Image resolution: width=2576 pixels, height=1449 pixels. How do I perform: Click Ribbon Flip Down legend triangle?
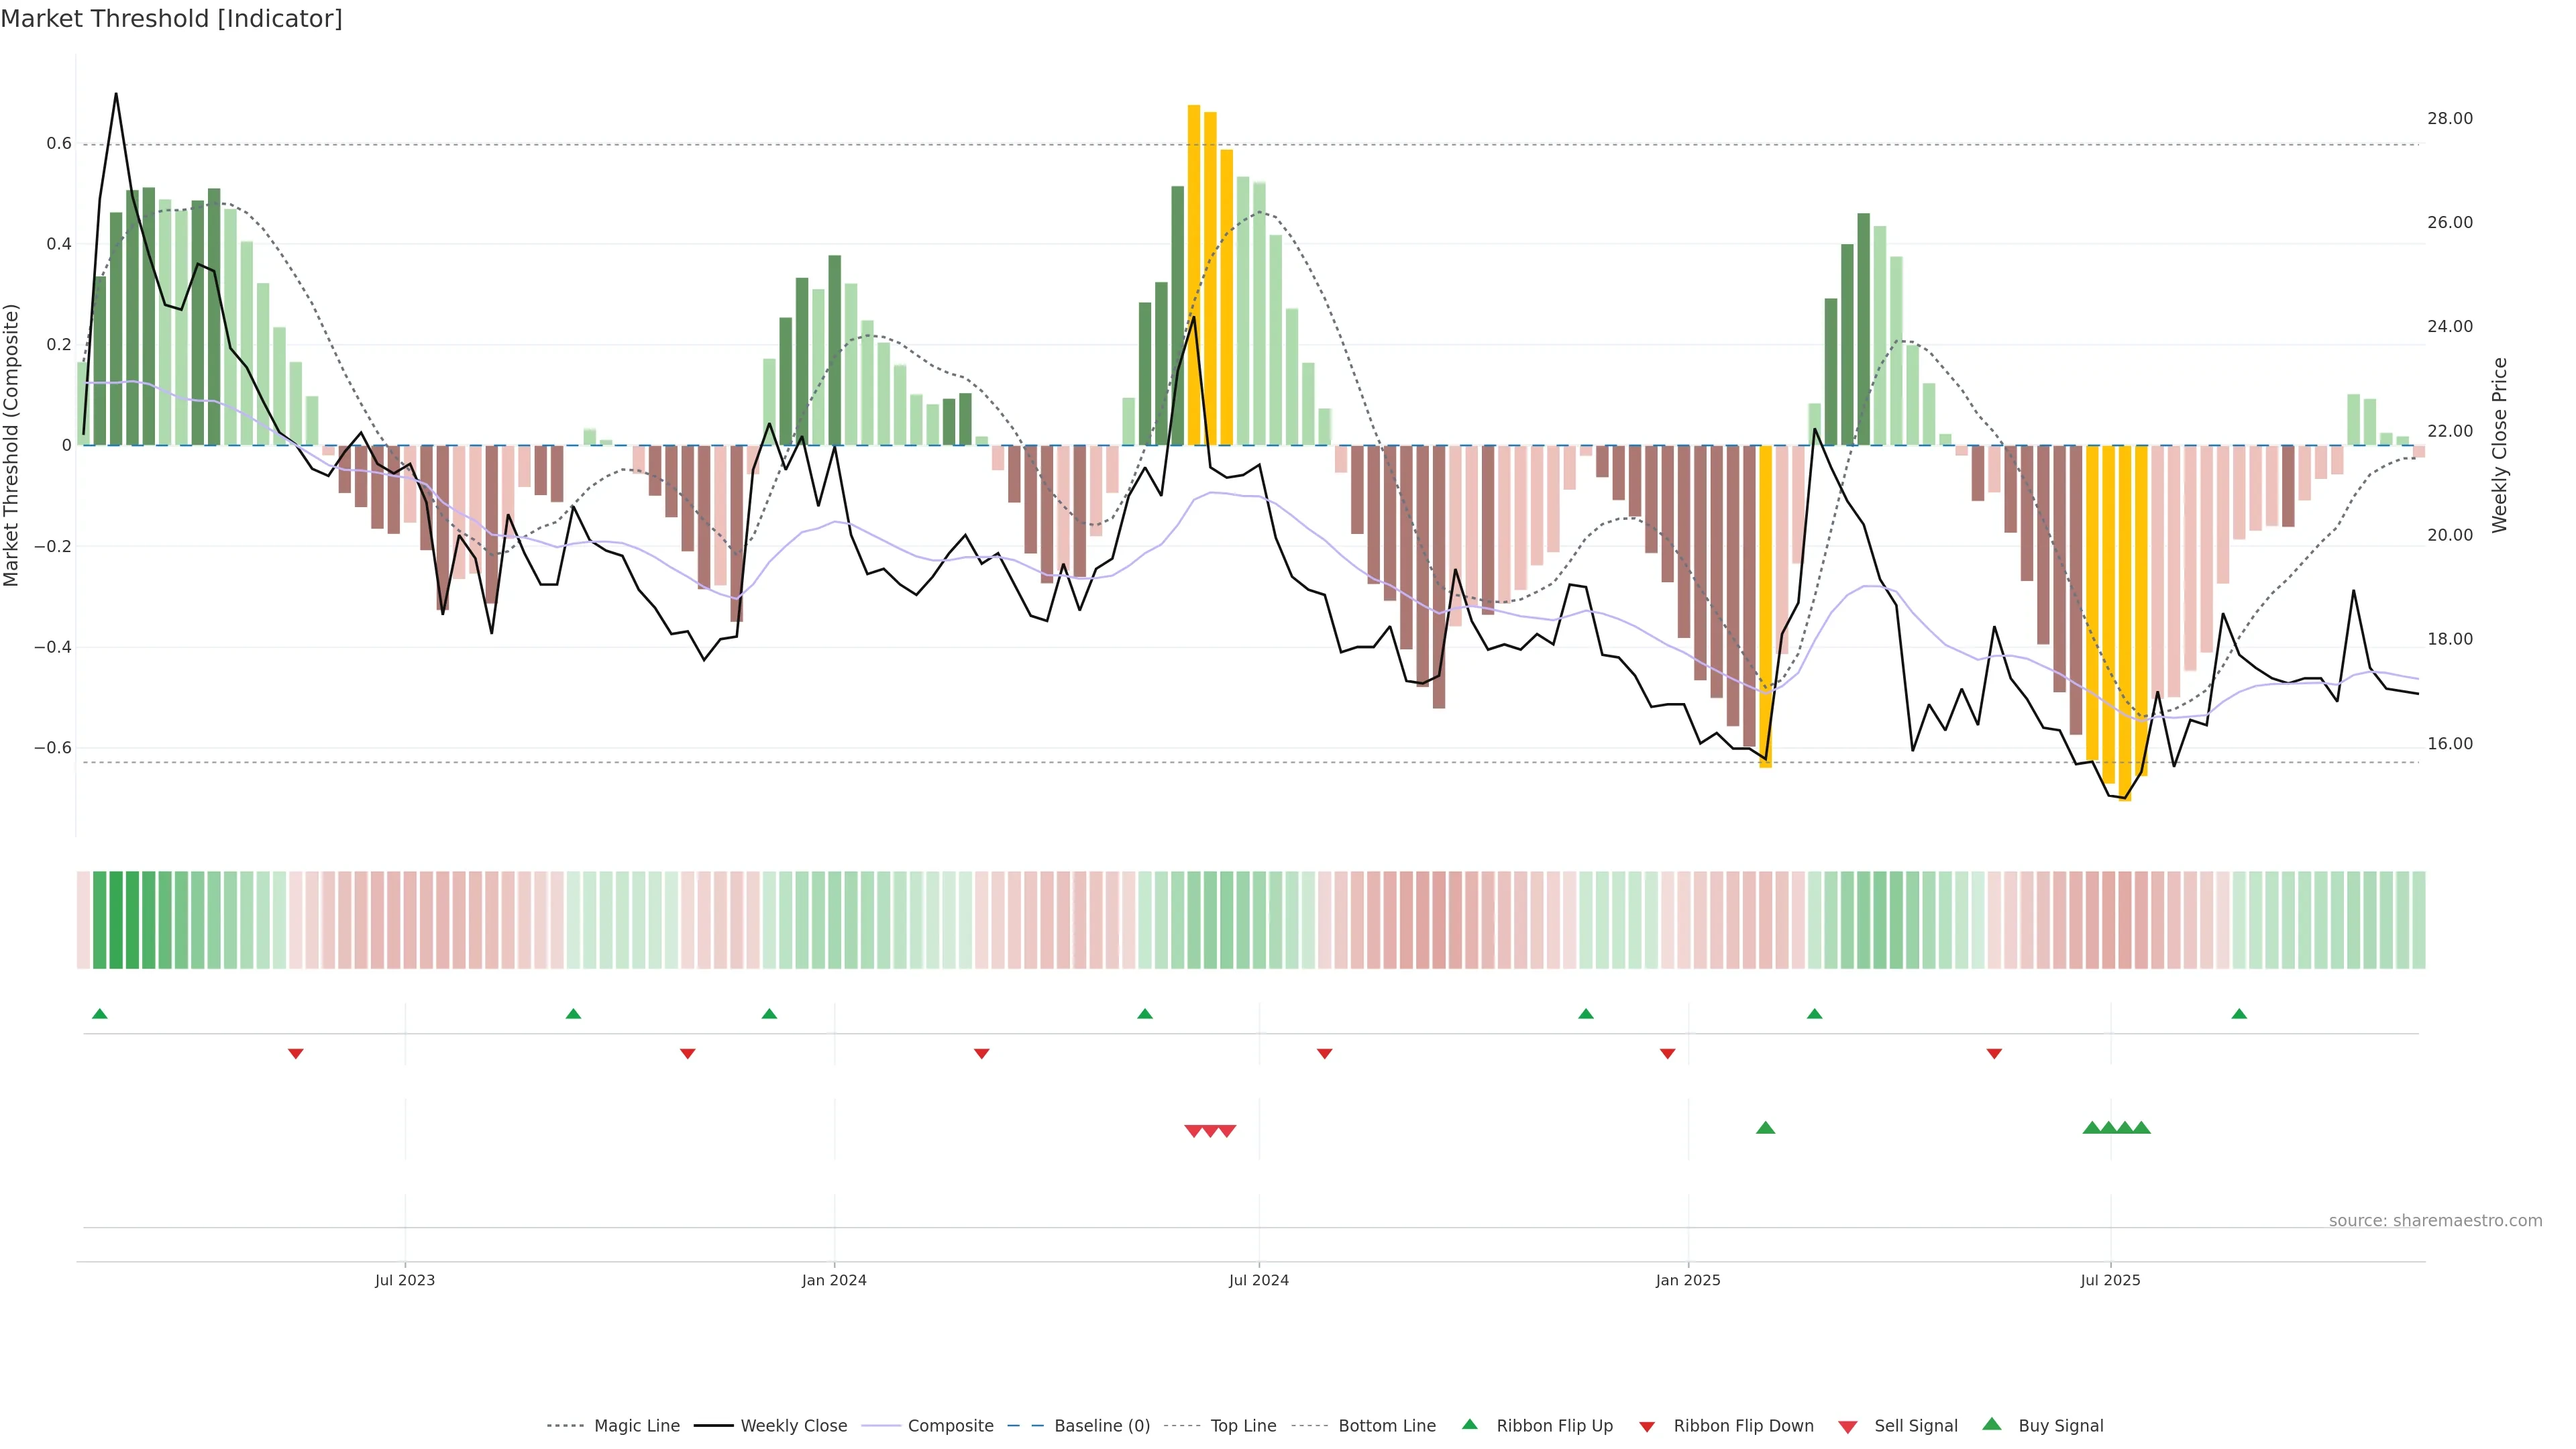pyautogui.click(x=1647, y=1426)
